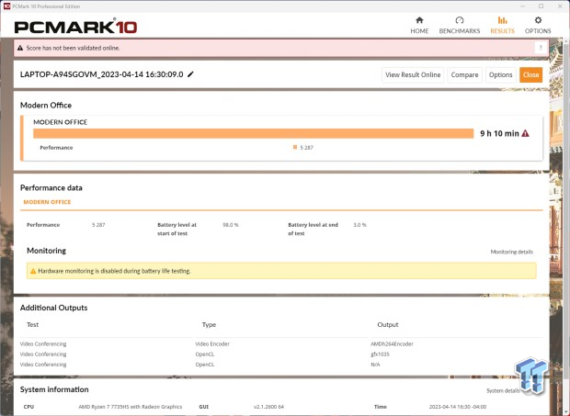Screen dimensions: 570x416
Task: Click the GUI version v2.1.2600 64
Action: 268,407
